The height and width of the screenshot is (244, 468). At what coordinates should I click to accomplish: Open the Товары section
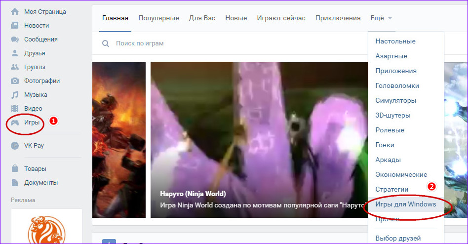(35, 169)
